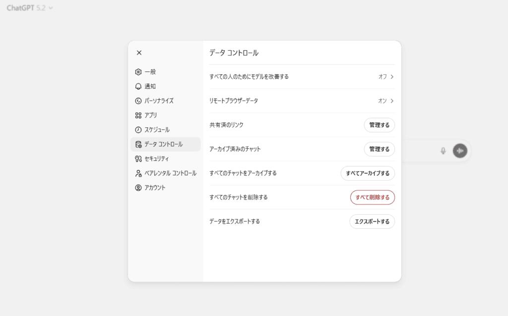Click the red すべて削除する button
The width and height of the screenshot is (508, 316).
[372, 197]
